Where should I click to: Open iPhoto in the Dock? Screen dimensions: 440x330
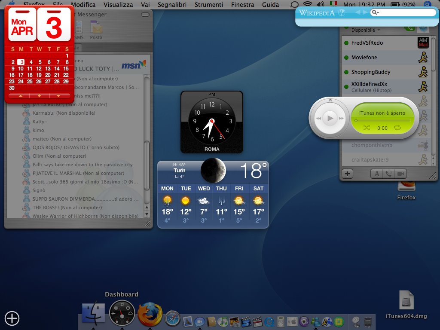(x=235, y=321)
